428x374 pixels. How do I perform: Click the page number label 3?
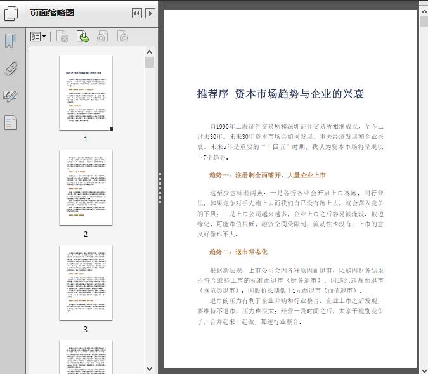click(86, 329)
